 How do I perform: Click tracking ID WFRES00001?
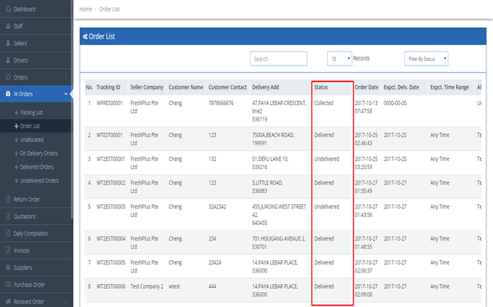[x=109, y=103]
